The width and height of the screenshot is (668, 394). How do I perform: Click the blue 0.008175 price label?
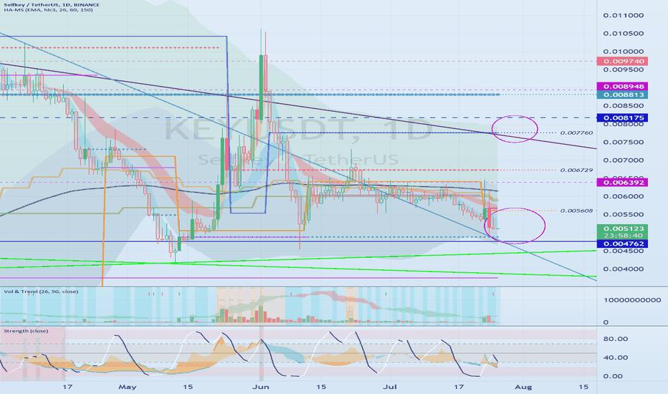pos(622,117)
